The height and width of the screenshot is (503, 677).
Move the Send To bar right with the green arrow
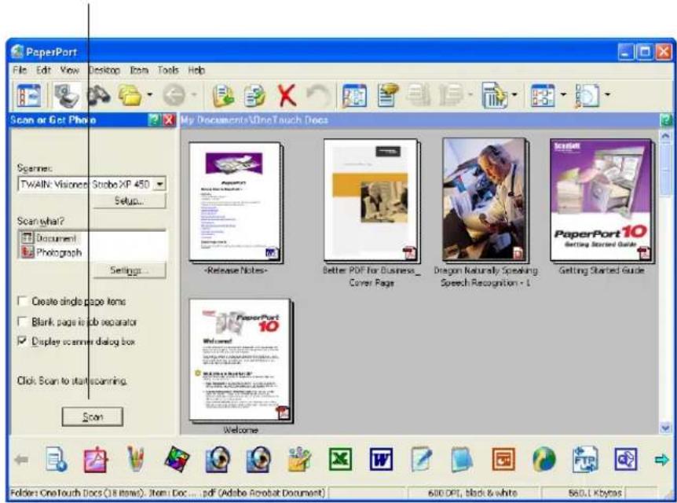click(661, 459)
